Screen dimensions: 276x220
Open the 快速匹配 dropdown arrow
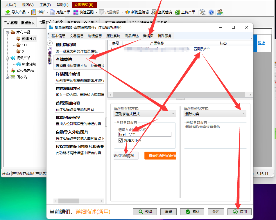click(96, 12)
